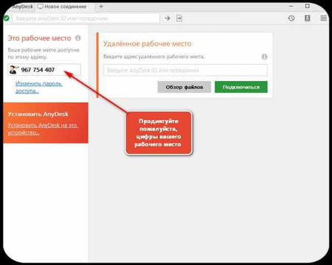The height and width of the screenshot is (265, 332).
Task: Click the Обзор файлов button
Action: point(184,87)
